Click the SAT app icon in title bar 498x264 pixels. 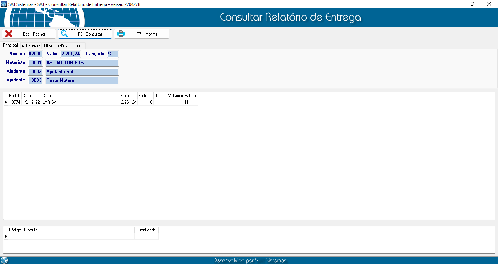(4, 4)
